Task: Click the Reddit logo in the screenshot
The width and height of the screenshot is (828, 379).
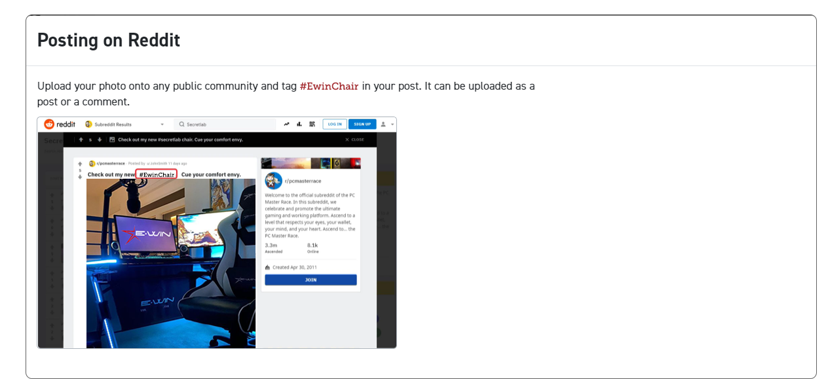Action: coord(60,124)
